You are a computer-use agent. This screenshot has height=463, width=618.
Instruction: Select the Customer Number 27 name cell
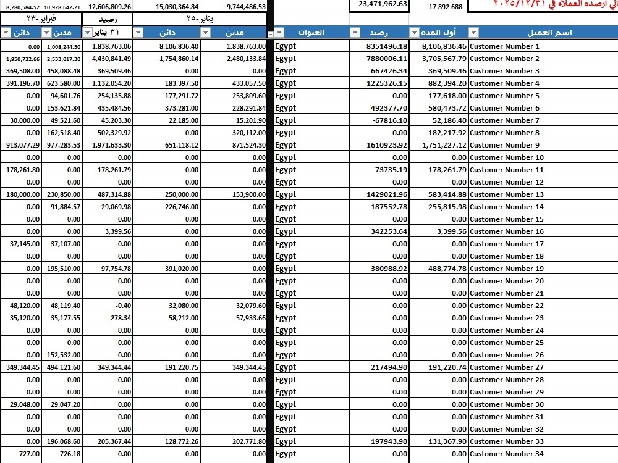pos(543,367)
